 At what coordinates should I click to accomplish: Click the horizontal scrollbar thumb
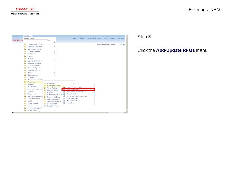tap(61, 112)
